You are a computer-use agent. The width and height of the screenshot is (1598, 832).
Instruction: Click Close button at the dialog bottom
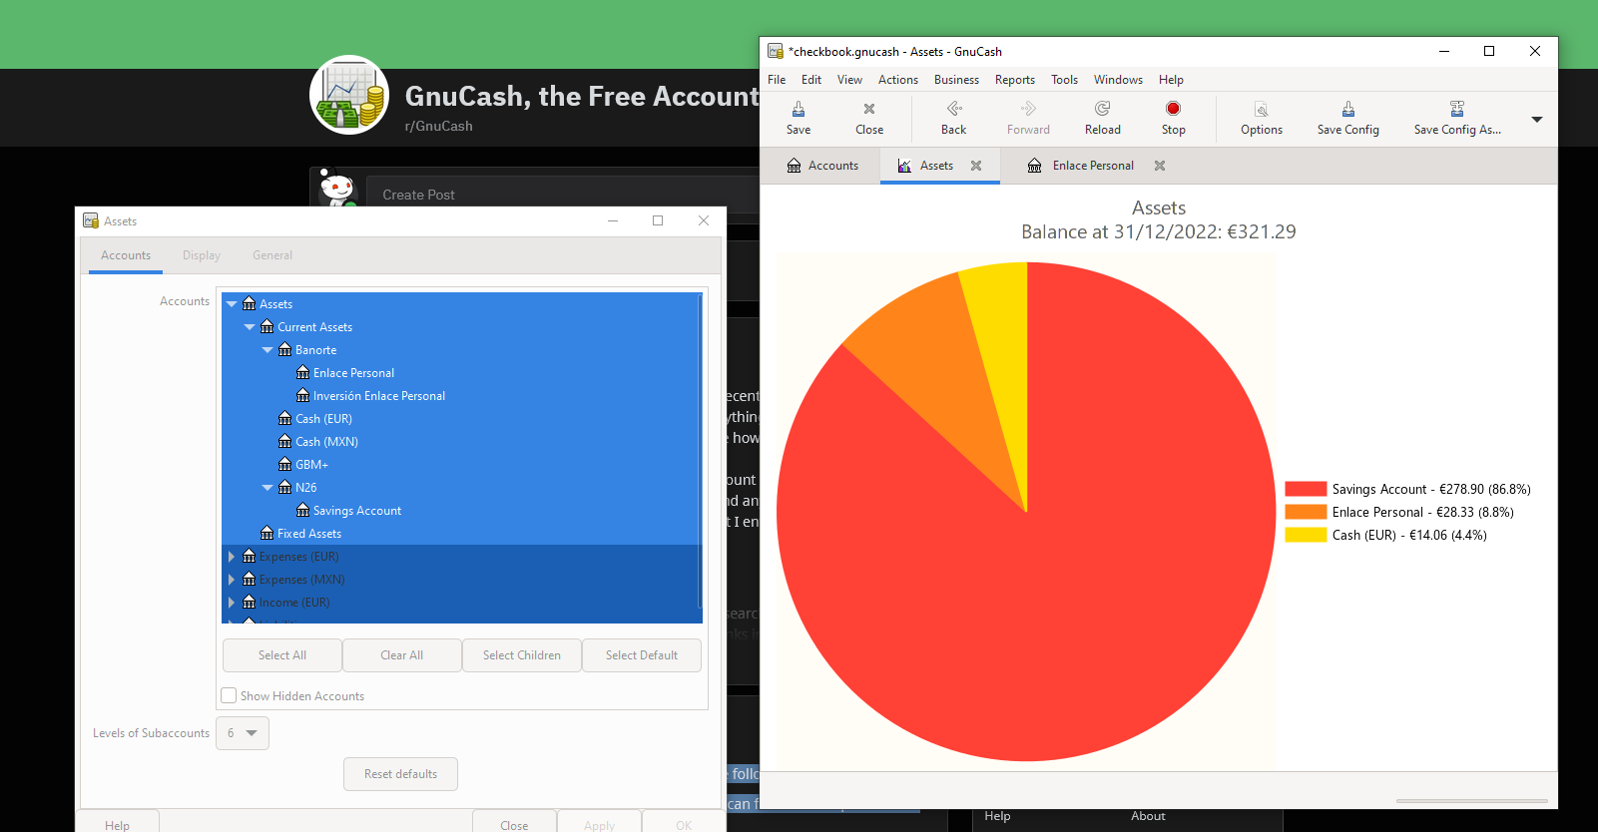[514, 823]
